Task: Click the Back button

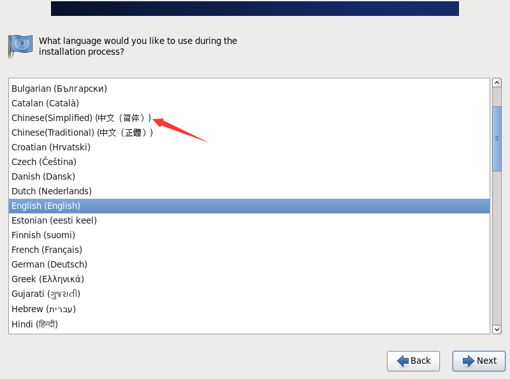Action: (413, 361)
